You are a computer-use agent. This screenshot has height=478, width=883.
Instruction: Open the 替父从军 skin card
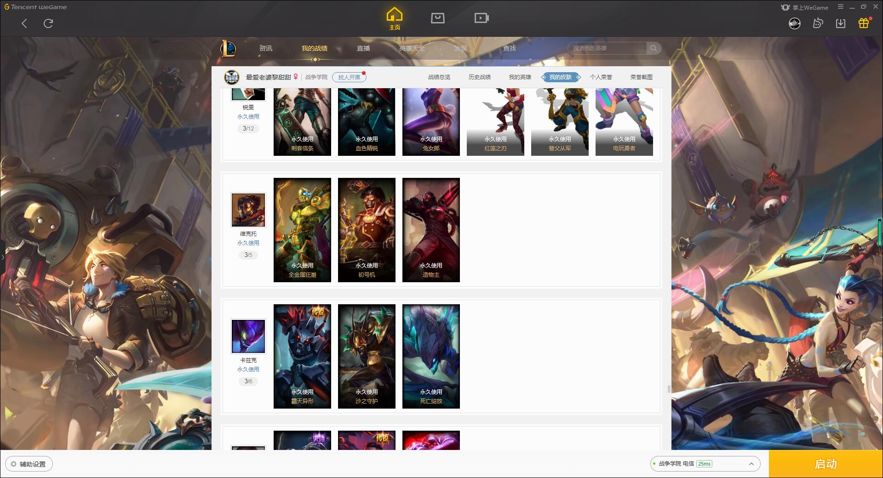pyautogui.click(x=560, y=122)
